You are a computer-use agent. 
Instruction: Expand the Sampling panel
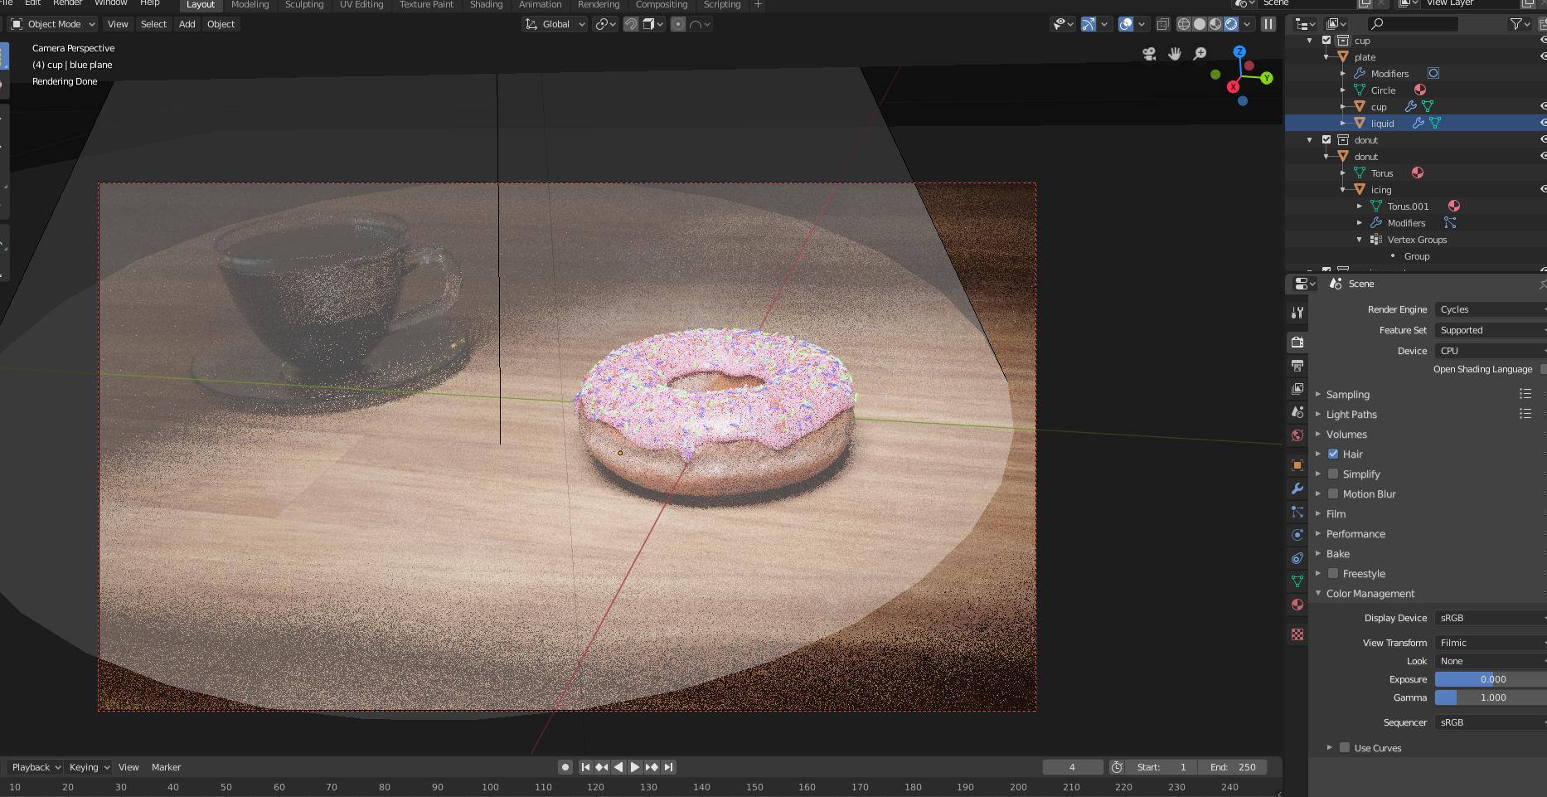point(1347,394)
